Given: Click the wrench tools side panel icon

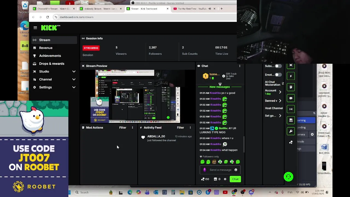Looking at the screenshot, I should coord(291,131).
